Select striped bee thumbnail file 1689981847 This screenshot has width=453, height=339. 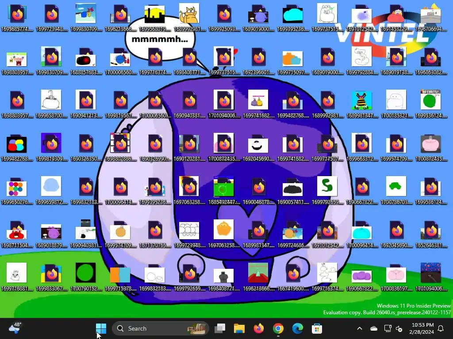click(x=362, y=104)
